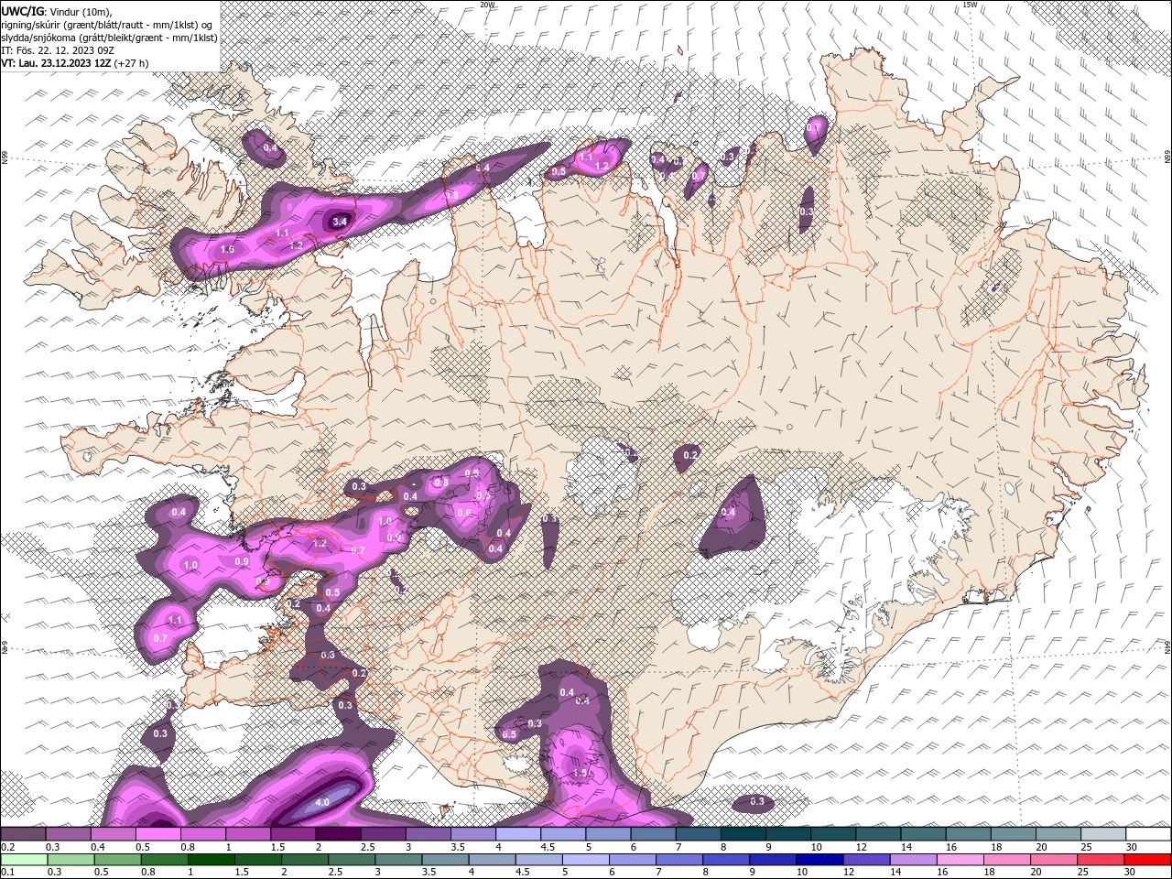
Task: Select the 'IT: Fös. 22. 12. 2023 09Z' line
Action: (58, 50)
